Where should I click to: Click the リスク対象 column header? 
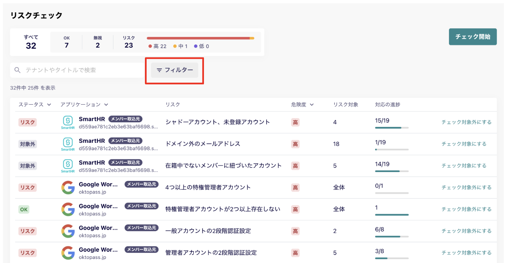tap(346, 104)
